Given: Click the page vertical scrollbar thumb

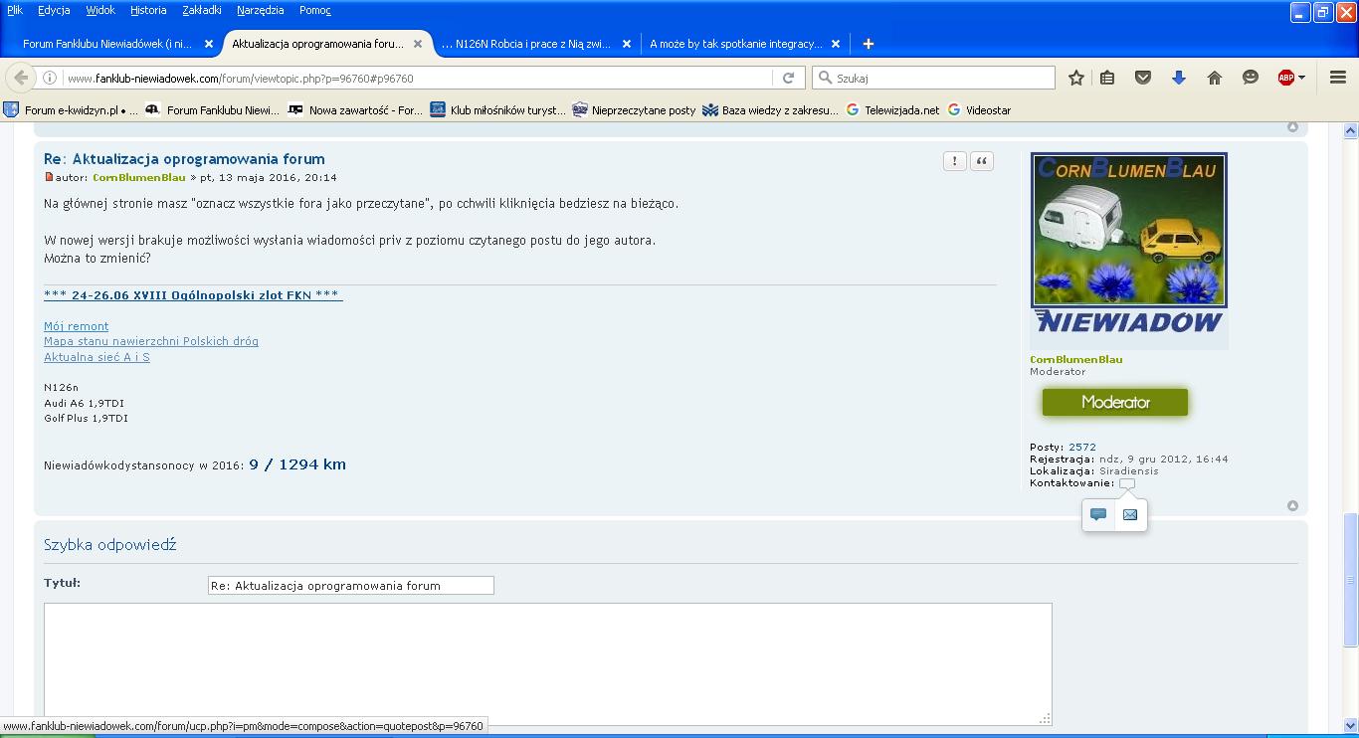Looking at the screenshot, I should [x=1350, y=579].
